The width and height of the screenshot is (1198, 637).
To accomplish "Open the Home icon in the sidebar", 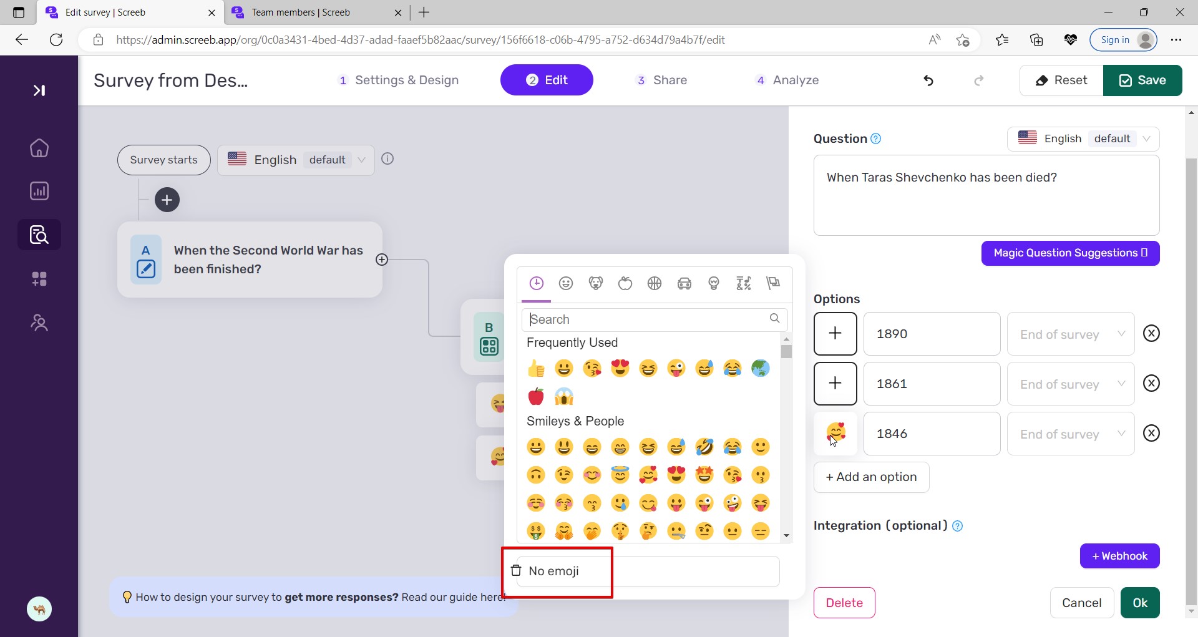I will [39, 148].
